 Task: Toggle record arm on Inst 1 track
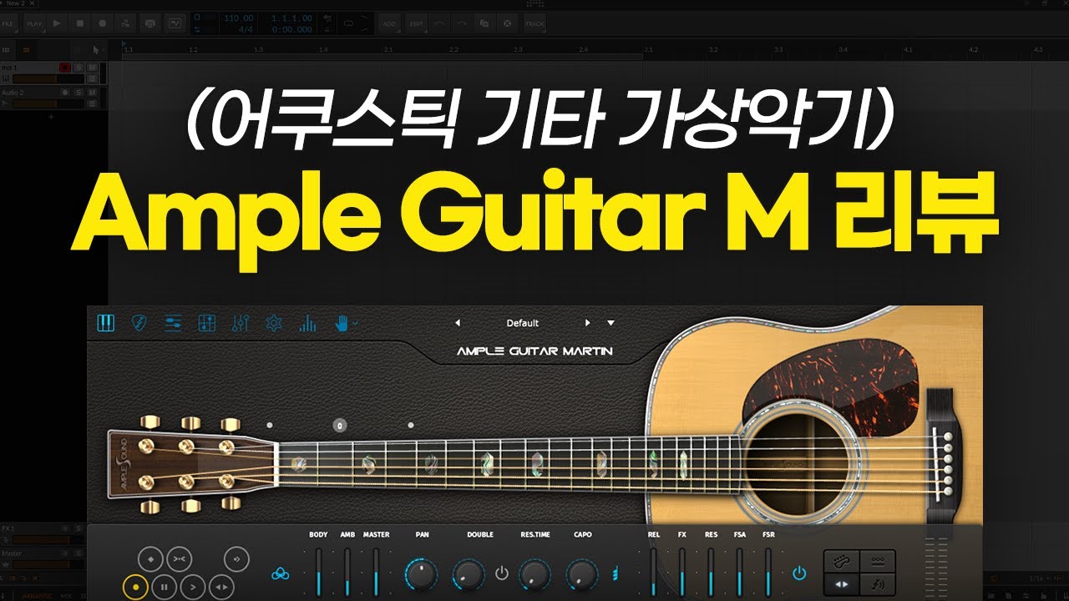(65, 68)
